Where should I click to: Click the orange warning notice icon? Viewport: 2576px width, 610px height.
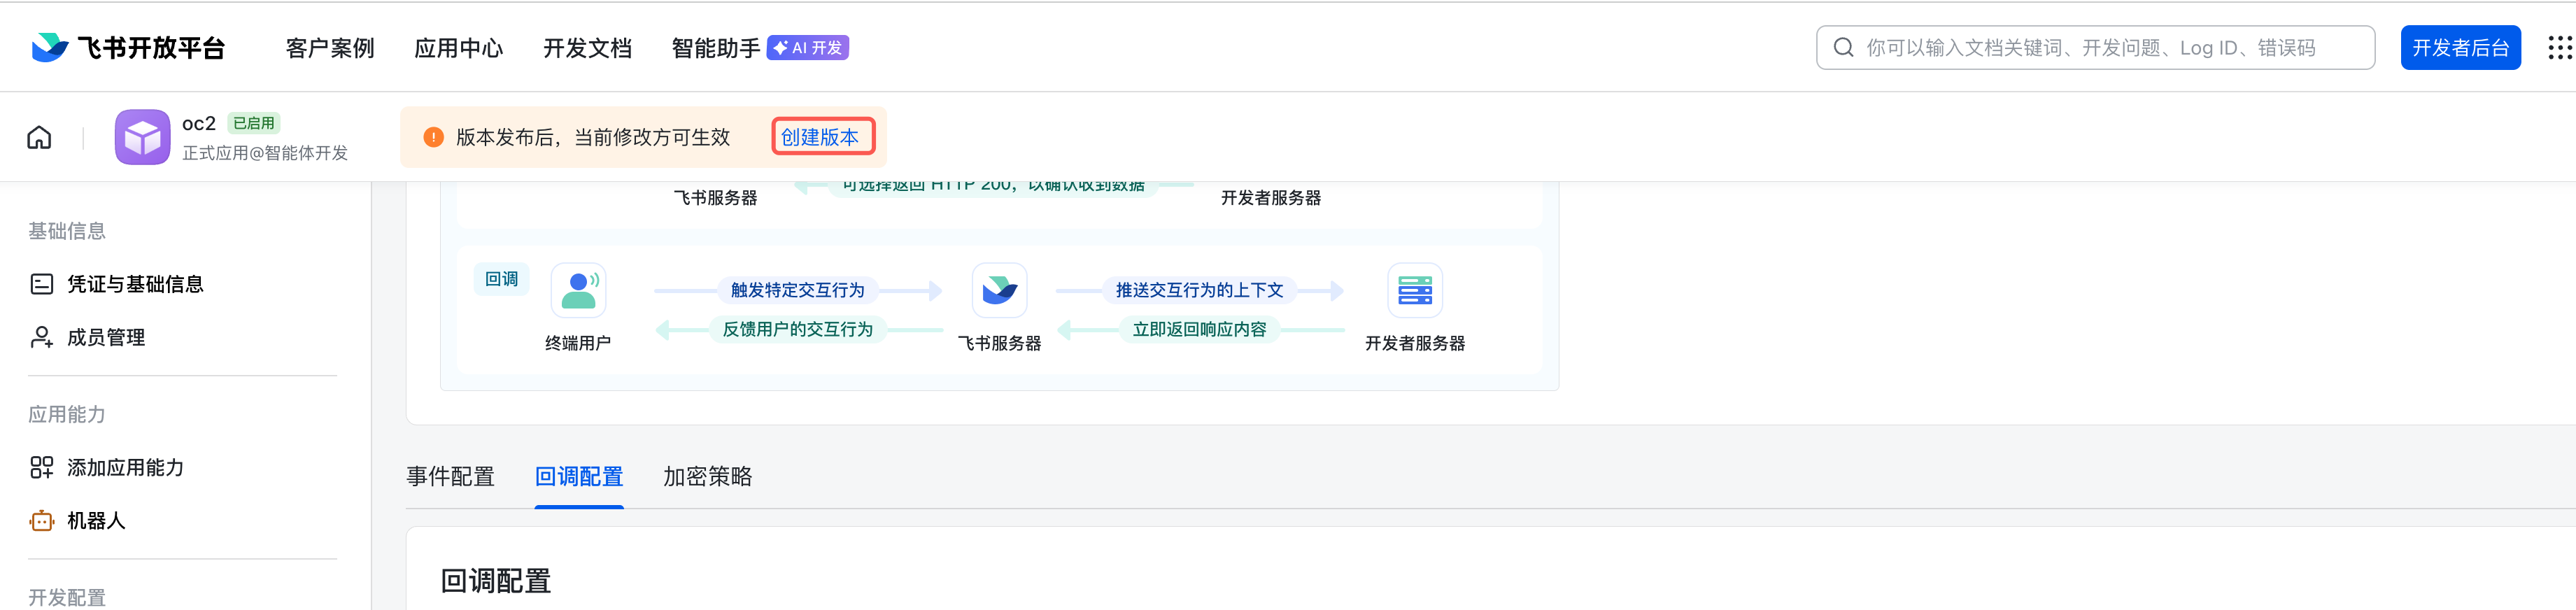click(x=433, y=137)
